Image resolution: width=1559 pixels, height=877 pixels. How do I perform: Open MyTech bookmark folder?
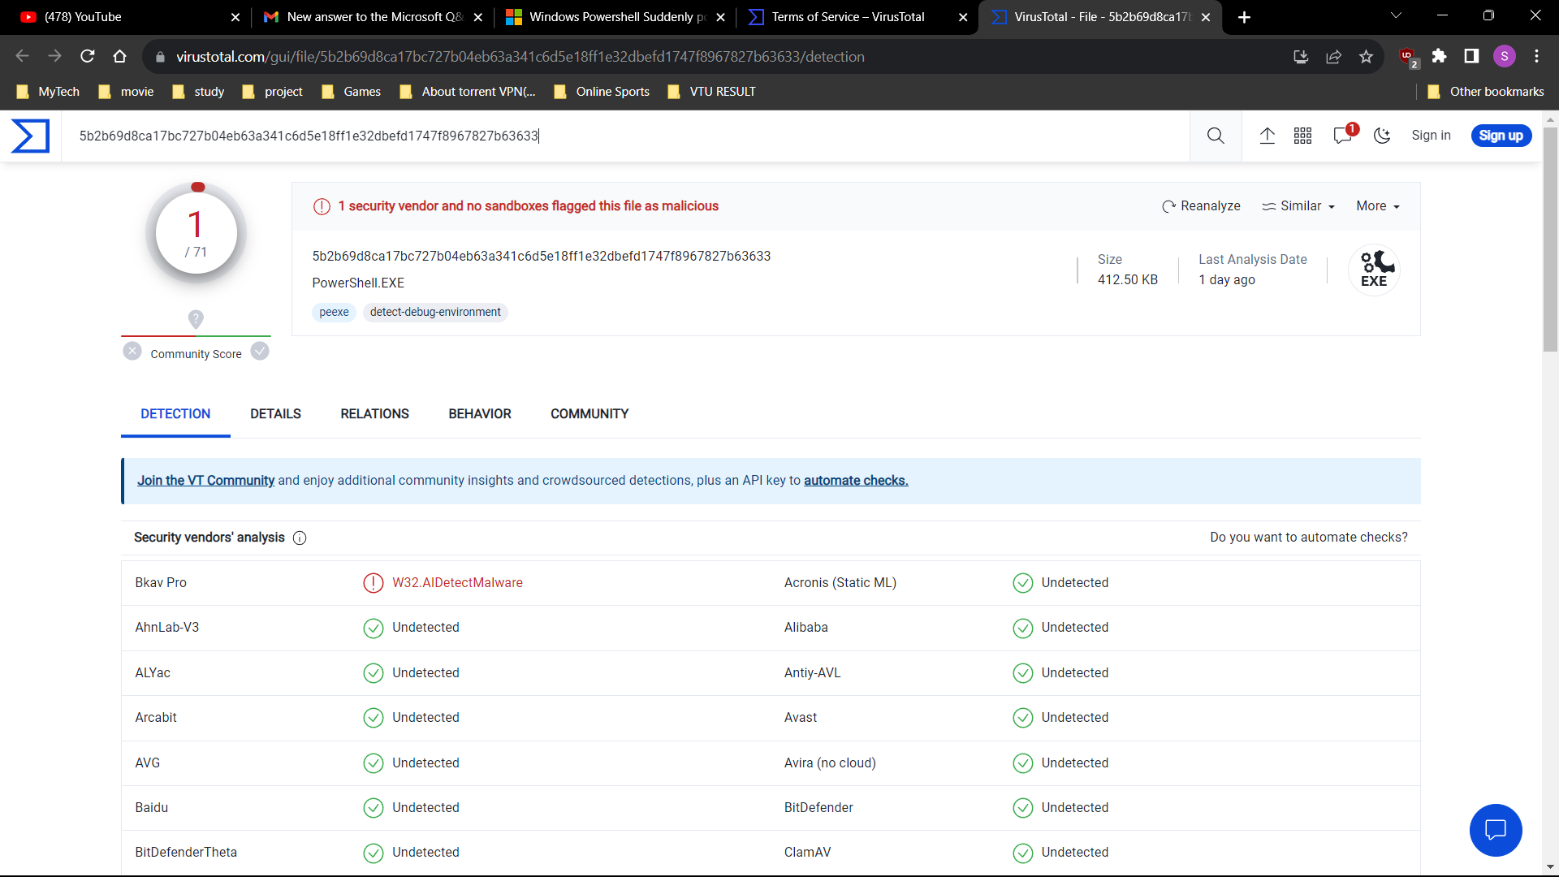pos(48,92)
